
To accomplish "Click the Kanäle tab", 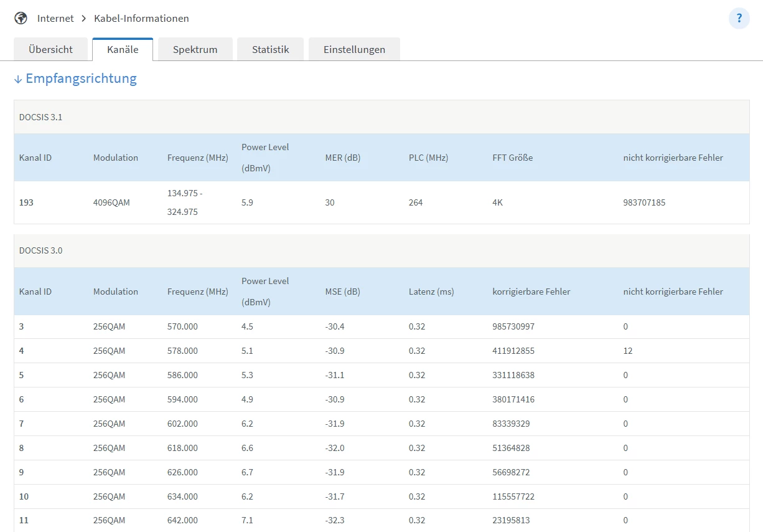I will pos(123,49).
